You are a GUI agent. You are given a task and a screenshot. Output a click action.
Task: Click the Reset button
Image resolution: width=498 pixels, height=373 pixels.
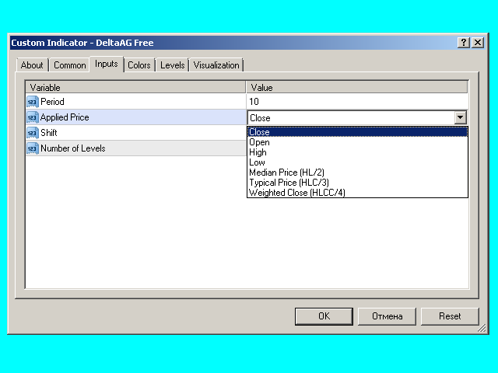(x=450, y=316)
